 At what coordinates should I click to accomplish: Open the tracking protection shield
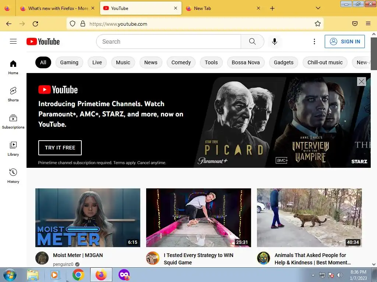(73, 23)
